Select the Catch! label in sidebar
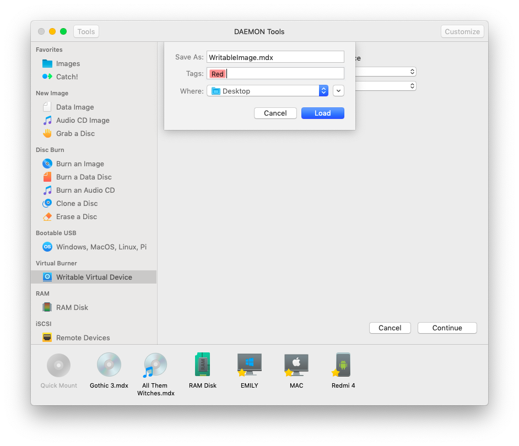Viewport: 519px width, 446px height. coord(67,77)
